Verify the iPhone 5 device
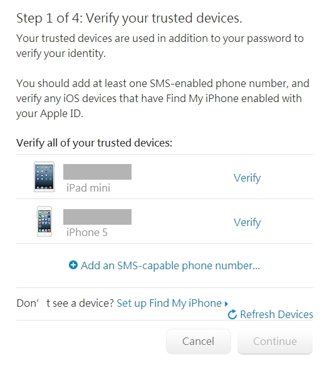 247,222
